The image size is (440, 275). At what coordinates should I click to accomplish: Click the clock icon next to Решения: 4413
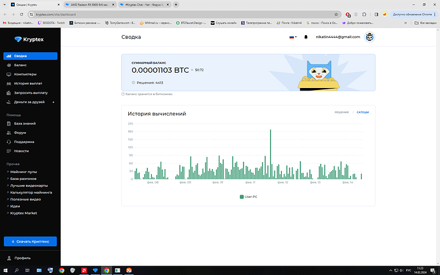133,83
